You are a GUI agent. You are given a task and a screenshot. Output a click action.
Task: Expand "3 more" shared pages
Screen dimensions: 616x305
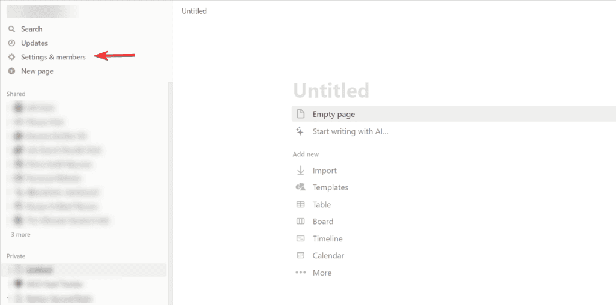(20, 235)
